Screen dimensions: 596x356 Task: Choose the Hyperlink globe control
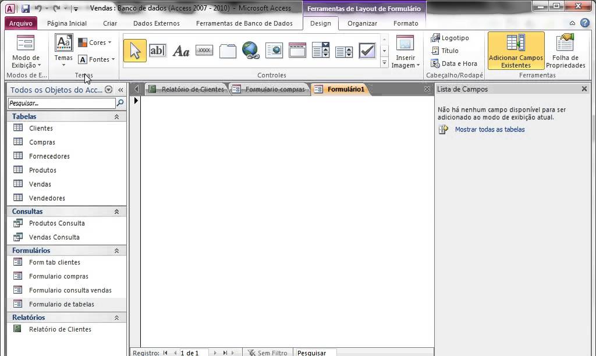[251, 51]
